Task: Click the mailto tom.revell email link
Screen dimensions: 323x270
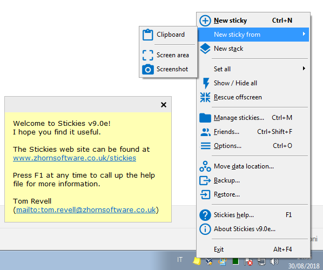Action: 86,210
